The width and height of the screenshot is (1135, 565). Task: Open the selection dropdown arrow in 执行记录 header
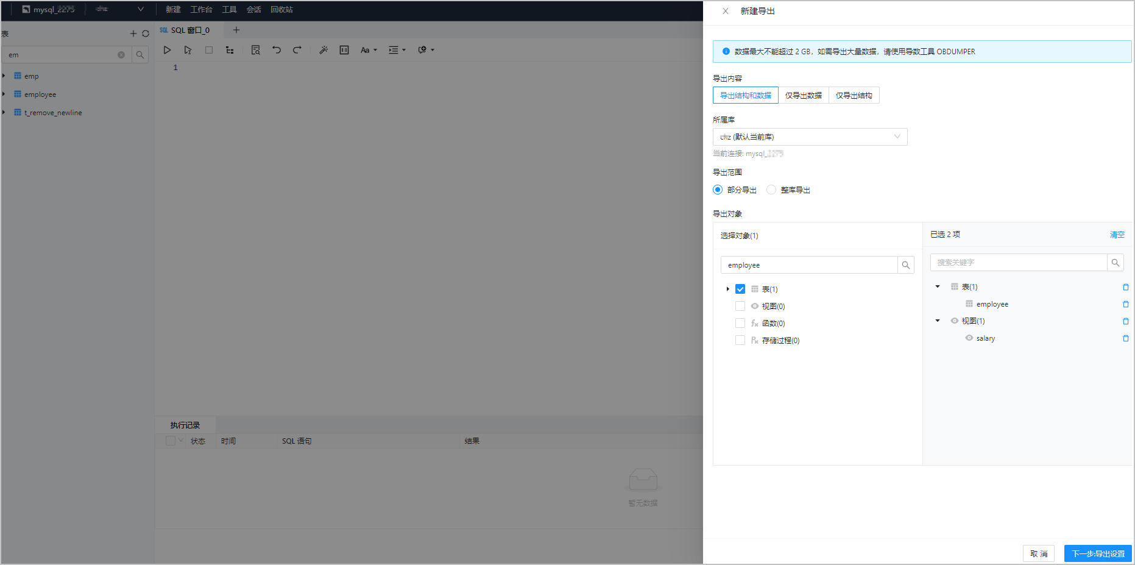(x=181, y=440)
